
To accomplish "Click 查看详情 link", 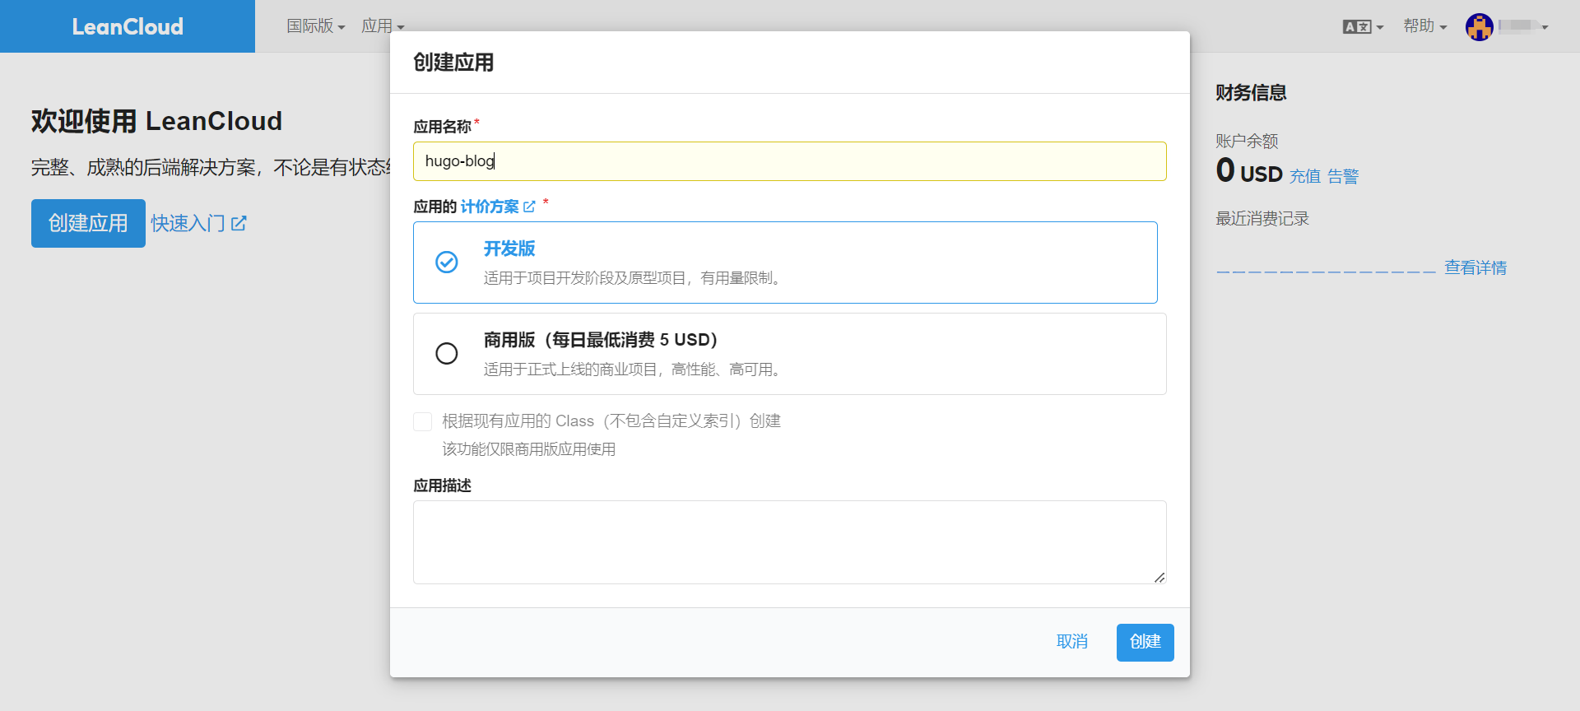I will pos(1475,268).
